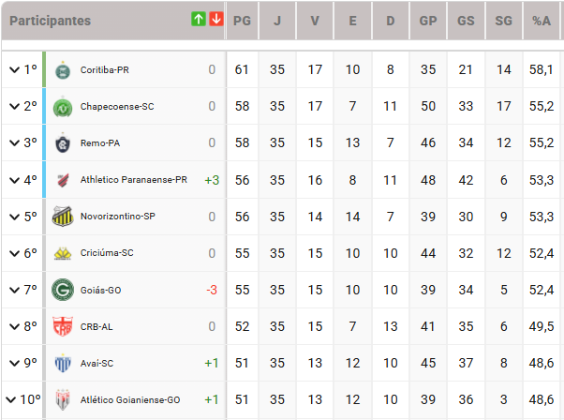Sort by the %A percentage column
Image resolution: width=564 pixels, height=420 pixels.
pos(542,20)
